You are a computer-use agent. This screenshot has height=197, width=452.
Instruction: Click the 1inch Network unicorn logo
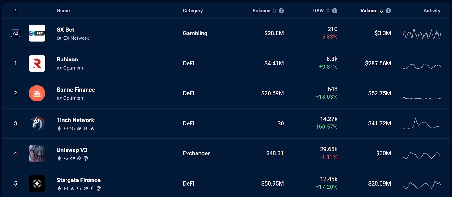click(x=37, y=123)
